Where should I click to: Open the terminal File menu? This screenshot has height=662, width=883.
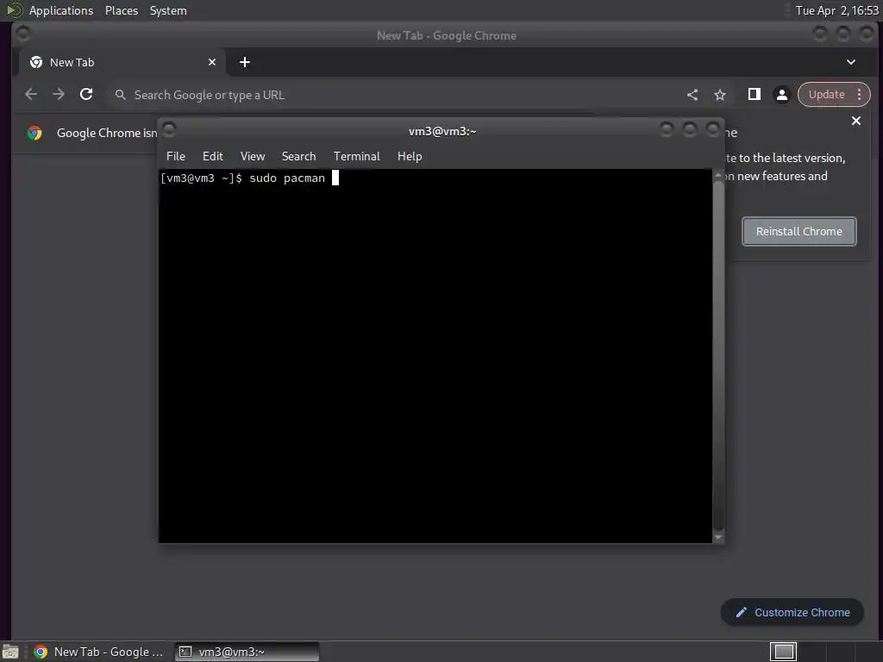pyautogui.click(x=176, y=156)
